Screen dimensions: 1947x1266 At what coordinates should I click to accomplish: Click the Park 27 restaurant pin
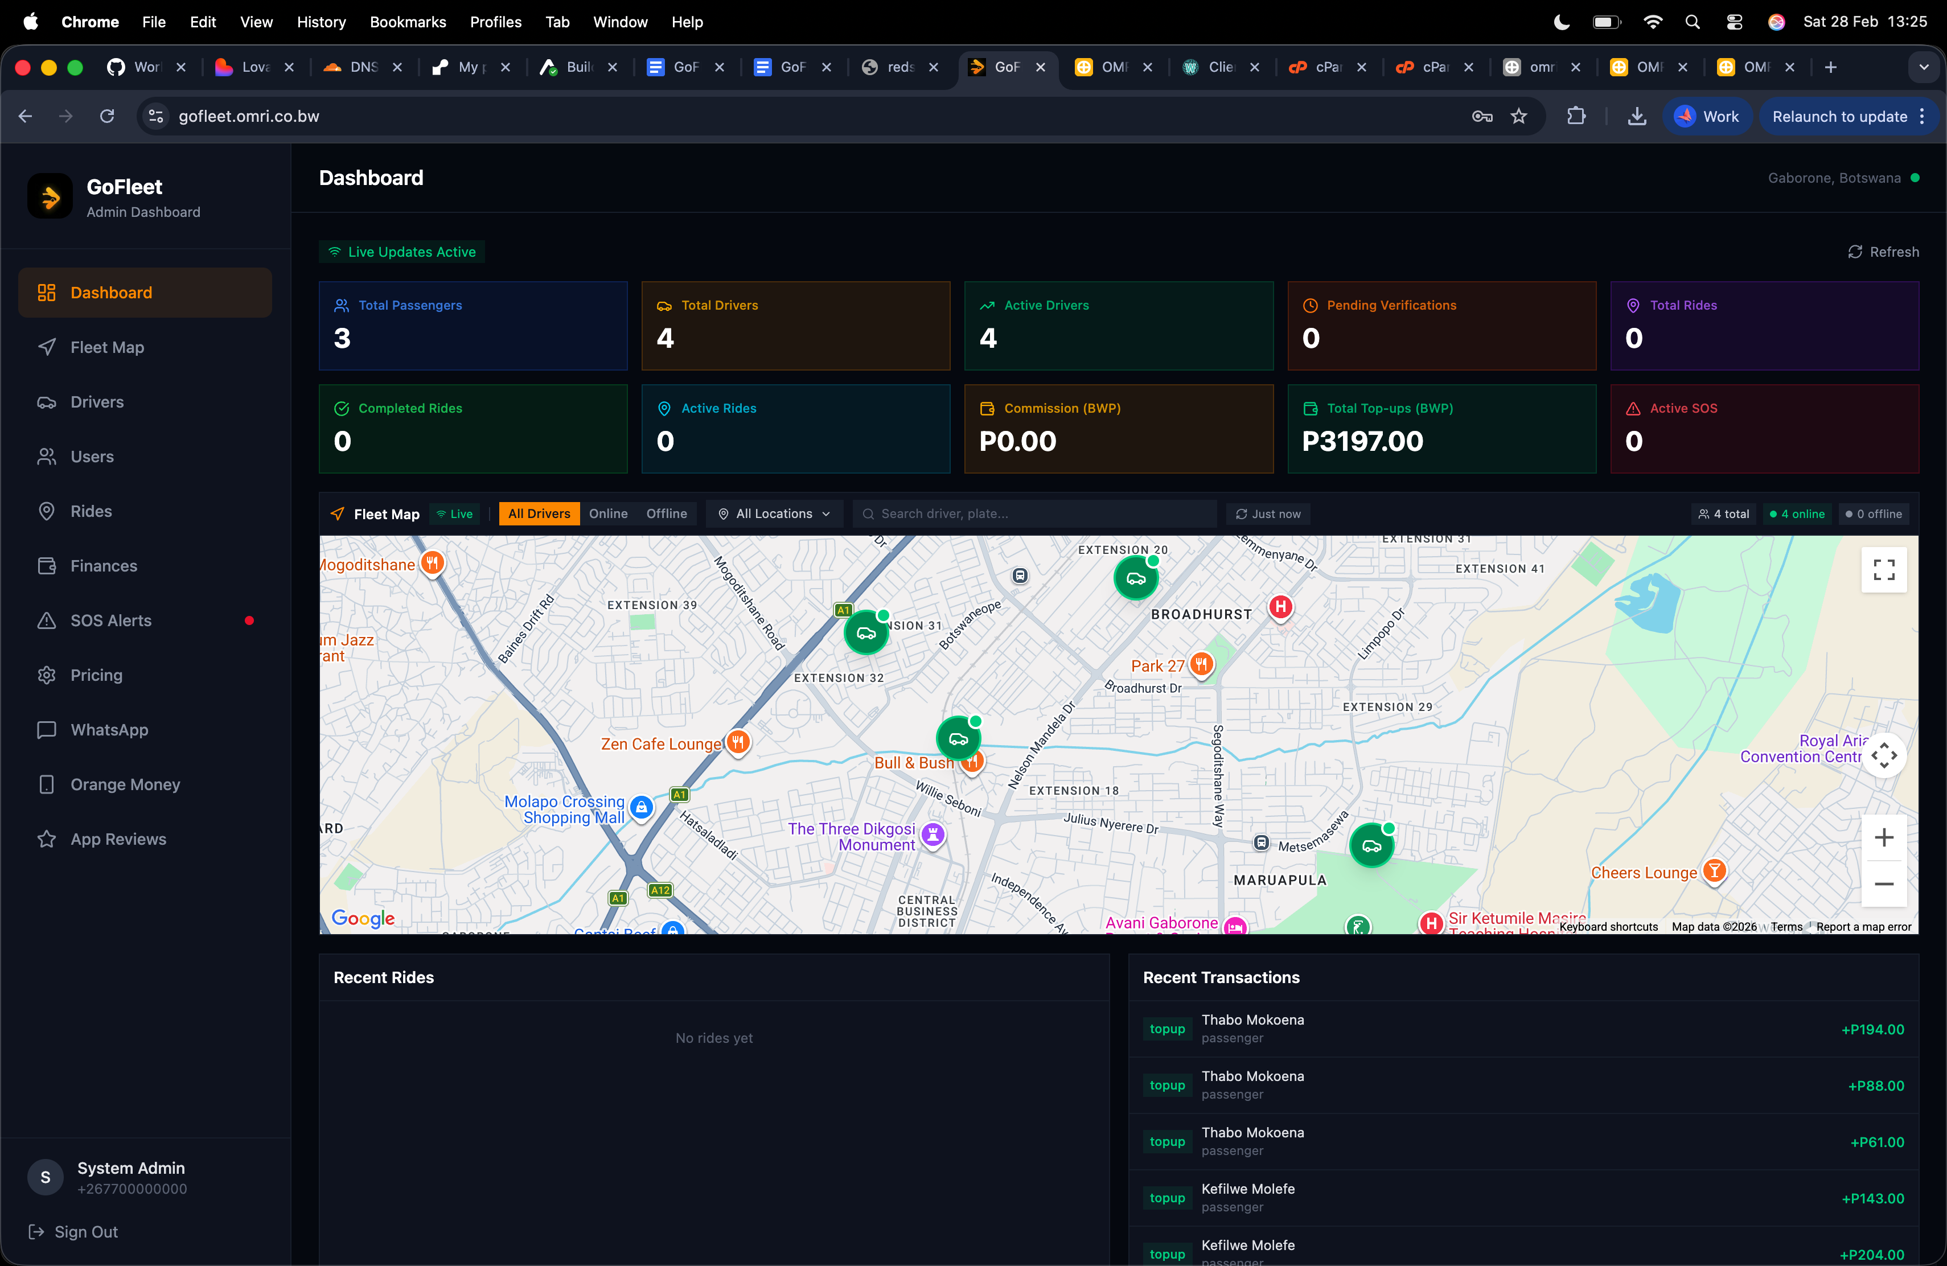click(x=1201, y=664)
